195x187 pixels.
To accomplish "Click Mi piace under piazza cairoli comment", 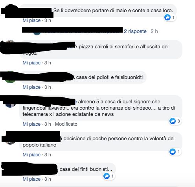I will pos(31,63).
